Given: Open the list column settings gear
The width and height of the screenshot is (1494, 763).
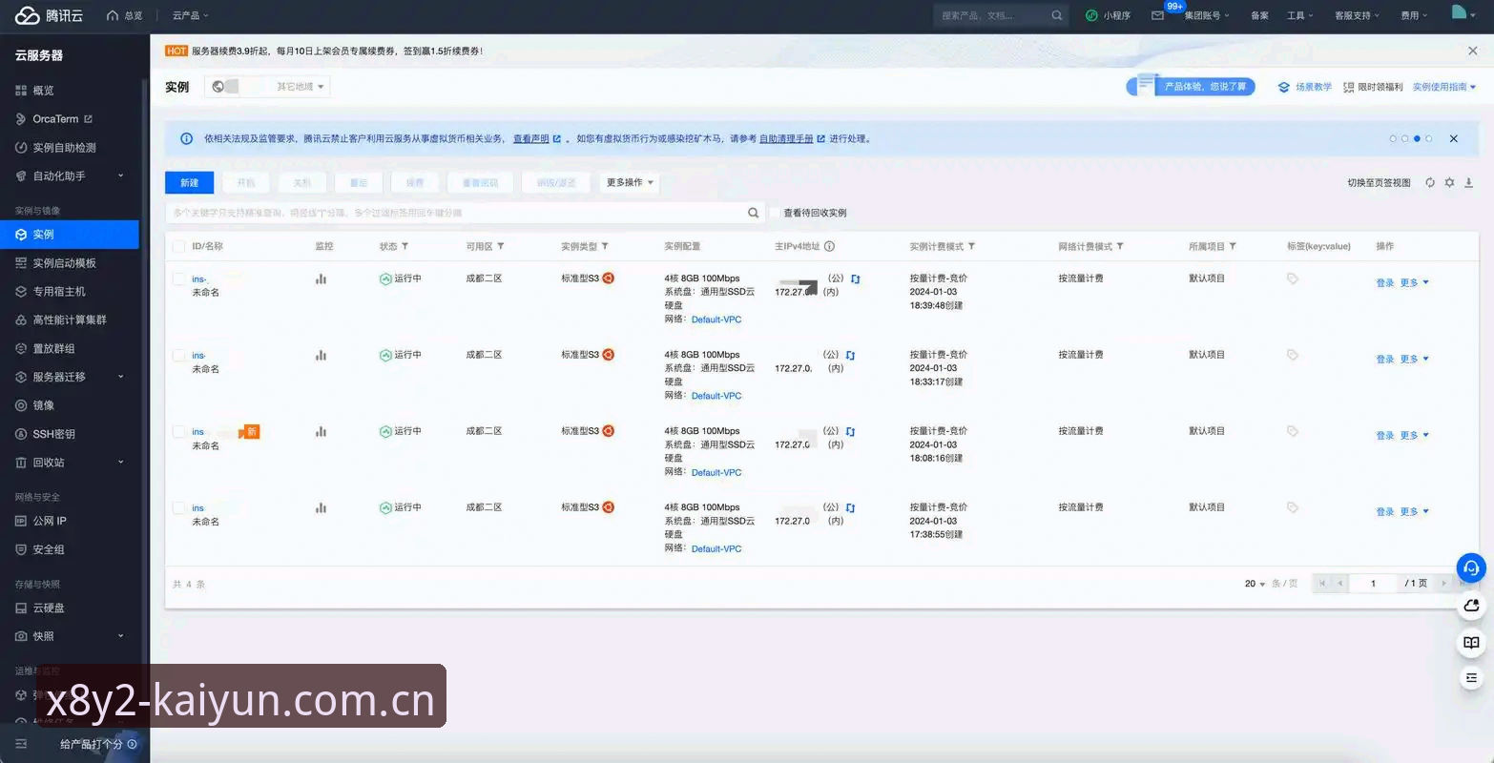Looking at the screenshot, I should pos(1449,182).
